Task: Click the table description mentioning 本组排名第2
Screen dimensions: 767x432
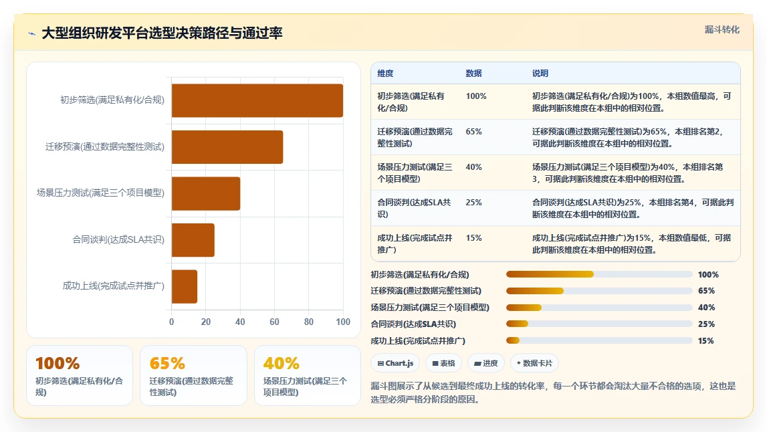Action: [x=628, y=138]
